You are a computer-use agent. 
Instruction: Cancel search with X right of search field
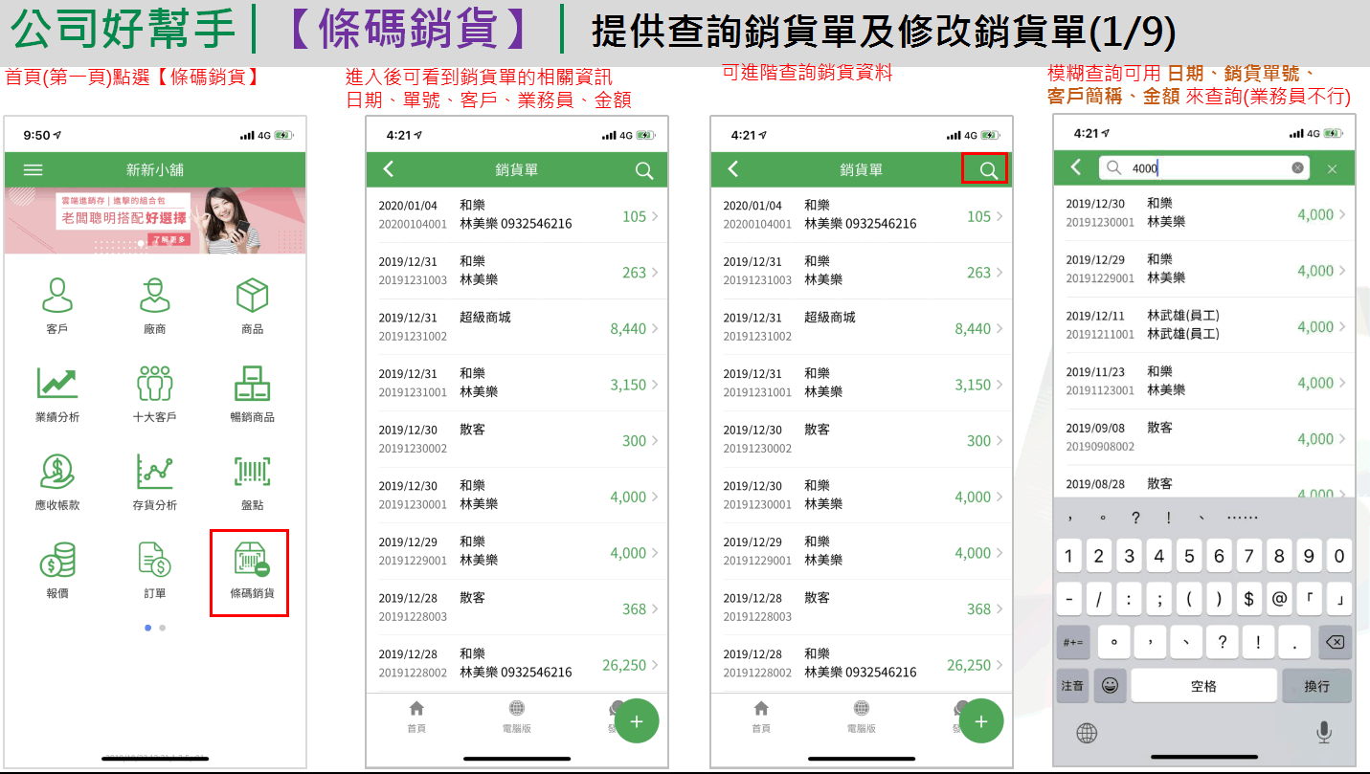click(1332, 169)
